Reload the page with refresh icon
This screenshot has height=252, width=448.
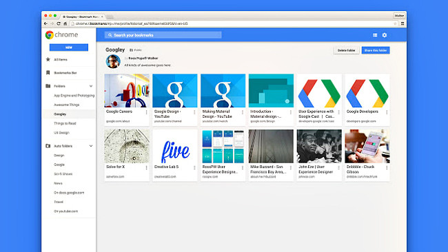[x=59, y=23]
